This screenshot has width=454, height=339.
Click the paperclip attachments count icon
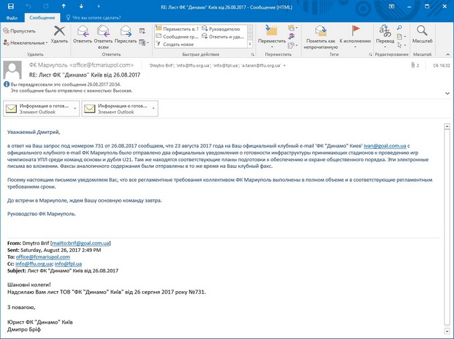click(x=413, y=65)
